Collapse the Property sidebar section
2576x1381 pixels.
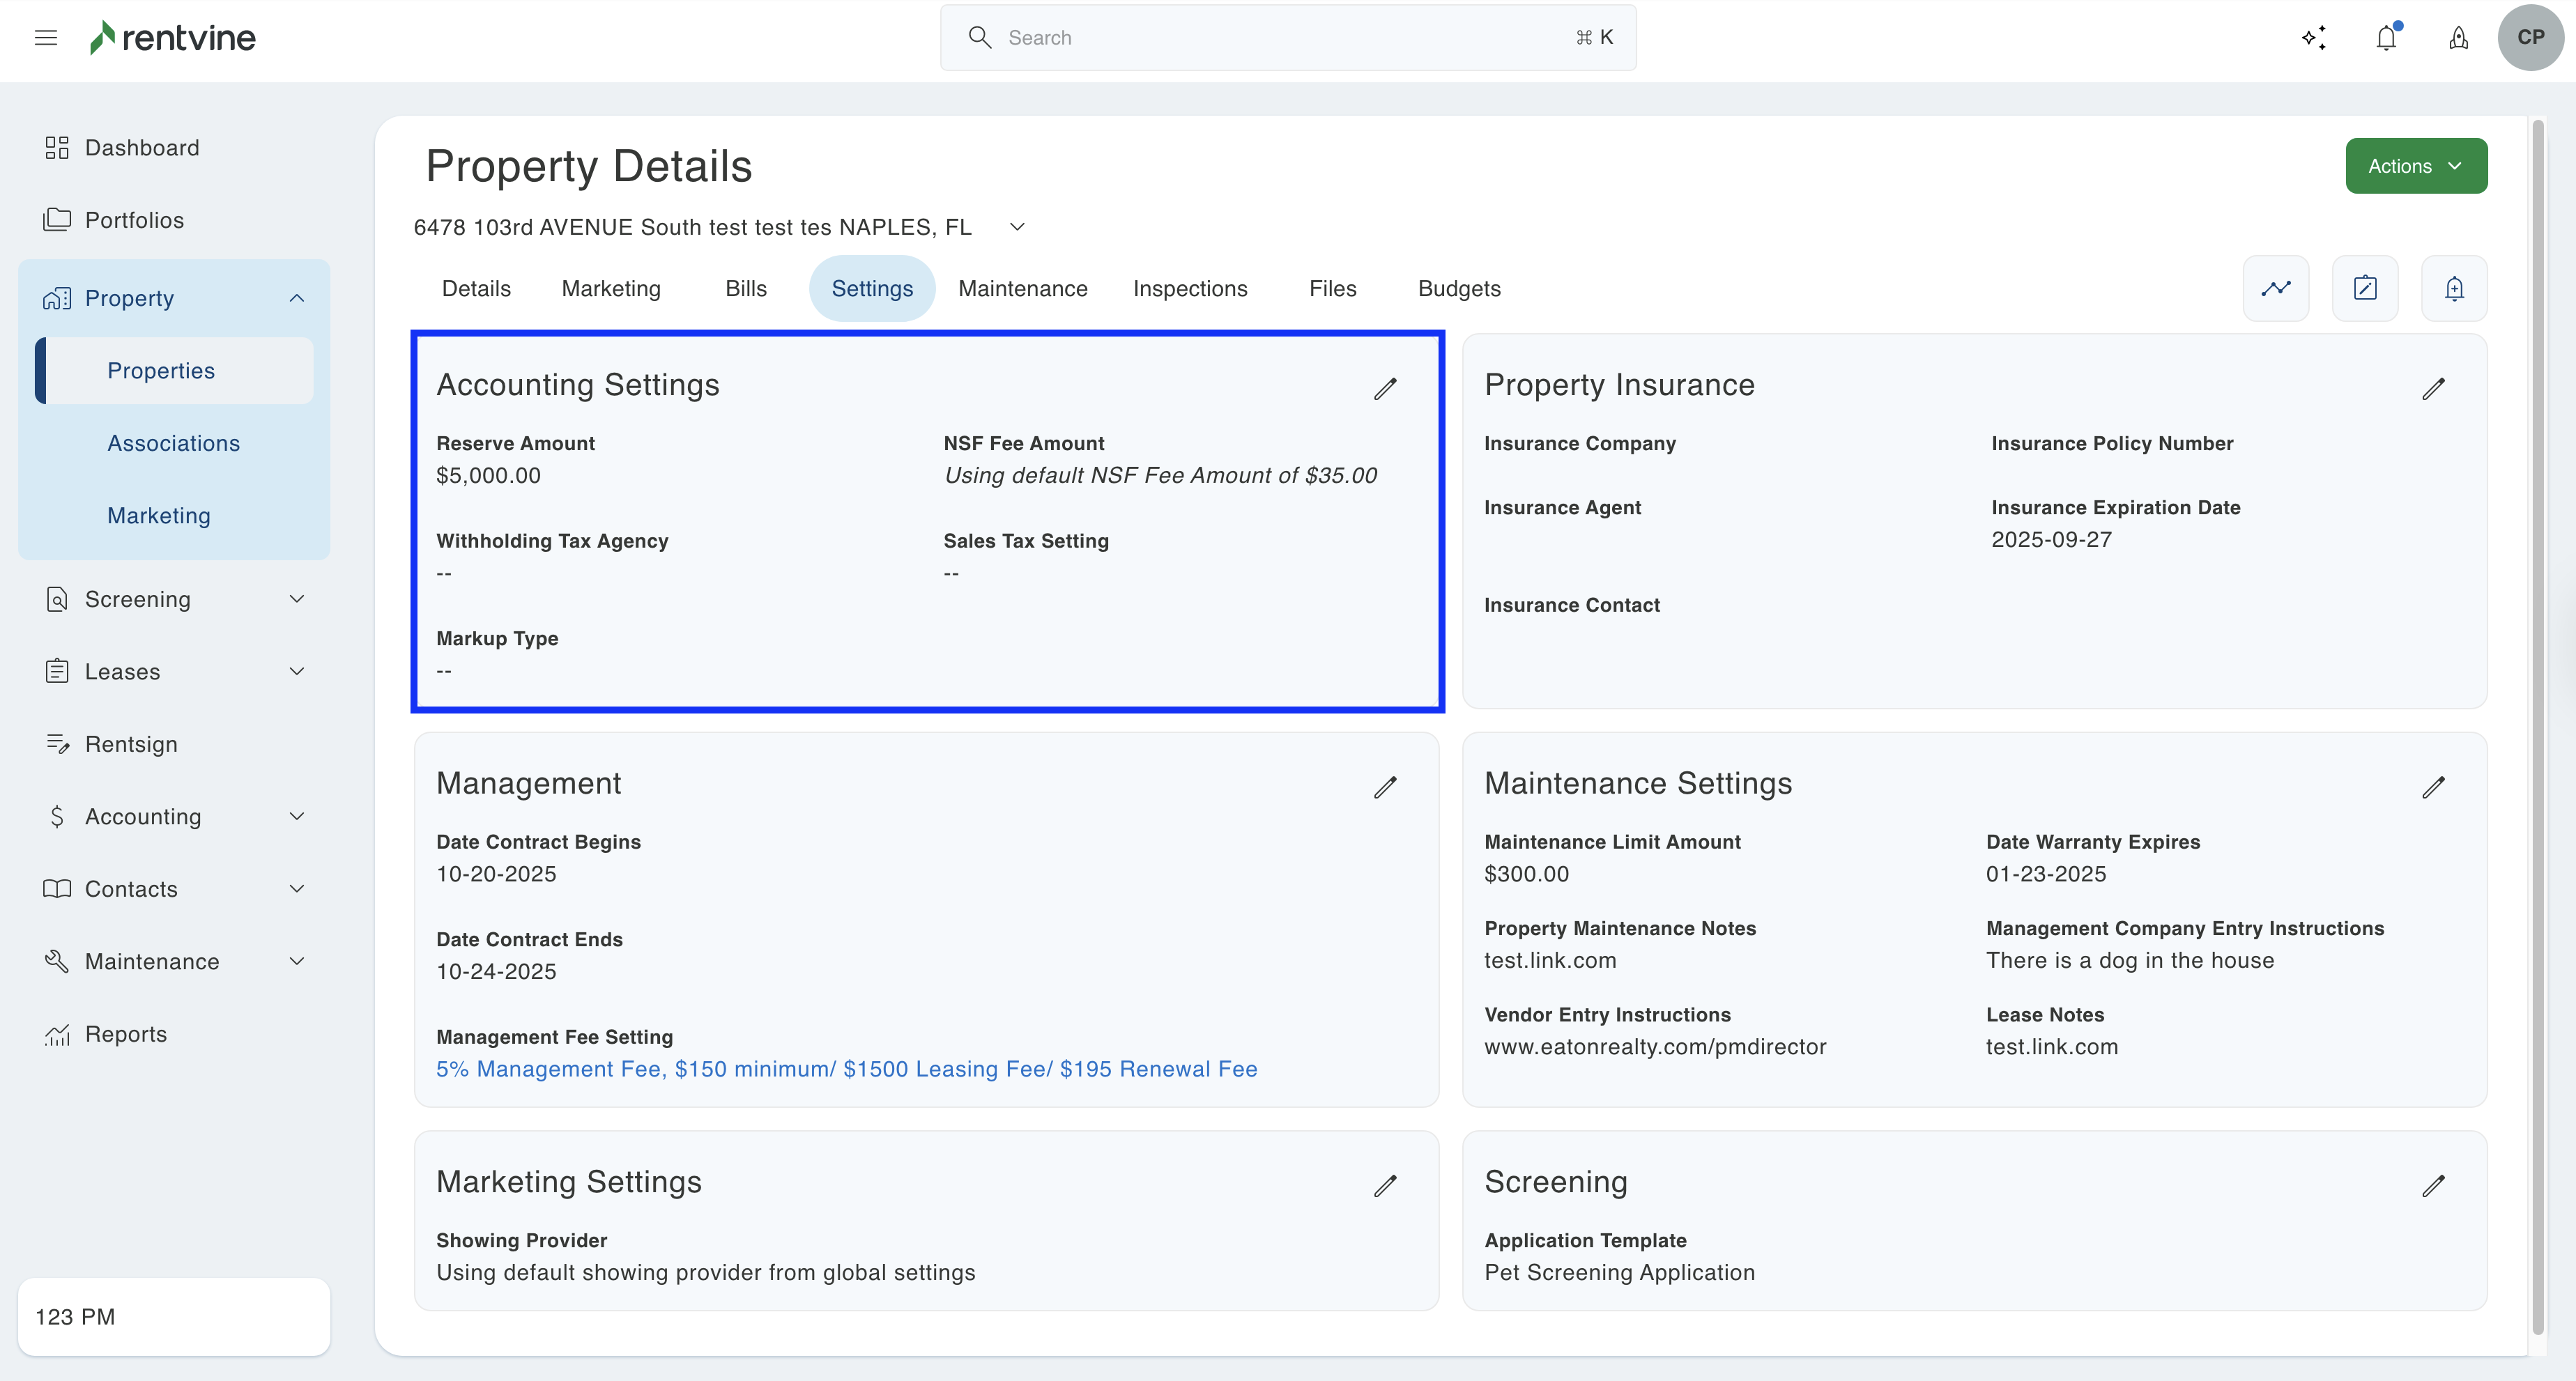tap(296, 298)
